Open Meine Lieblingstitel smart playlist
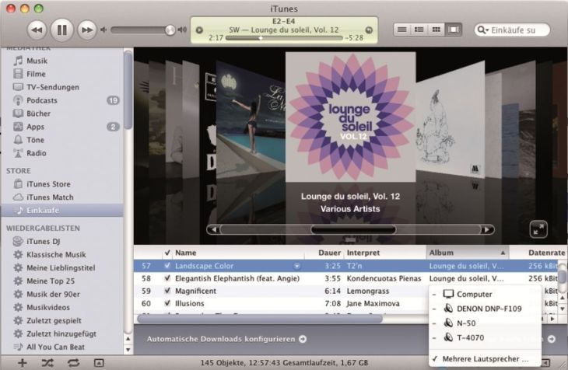 pos(61,267)
